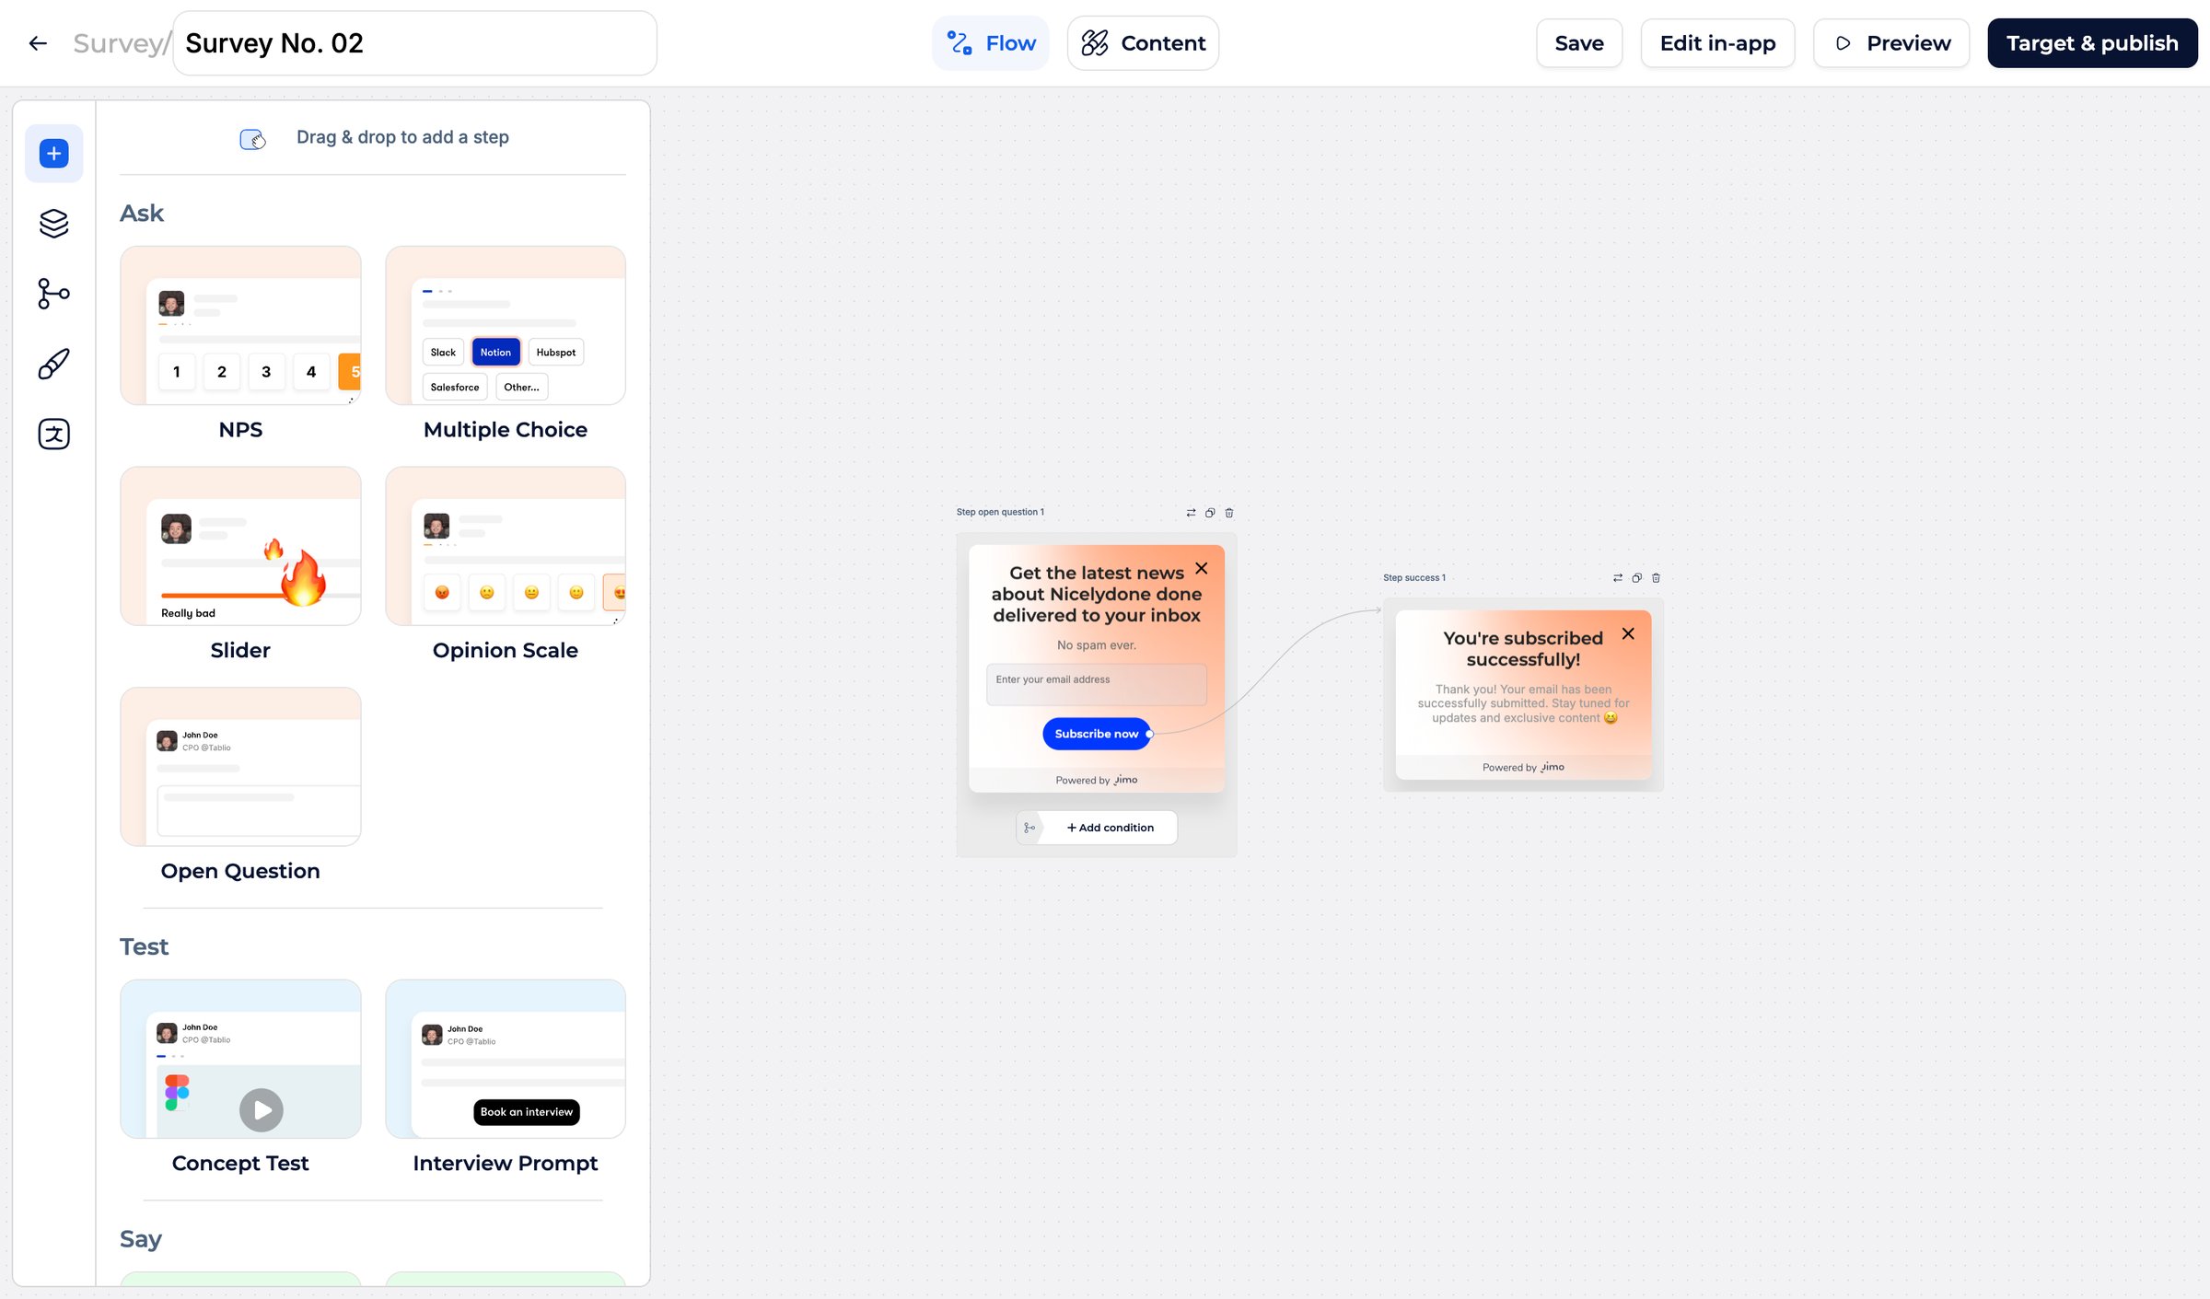Click the 'Test' section heading
Viewport: 2210px width, 1299px height.
pos(144,947)
